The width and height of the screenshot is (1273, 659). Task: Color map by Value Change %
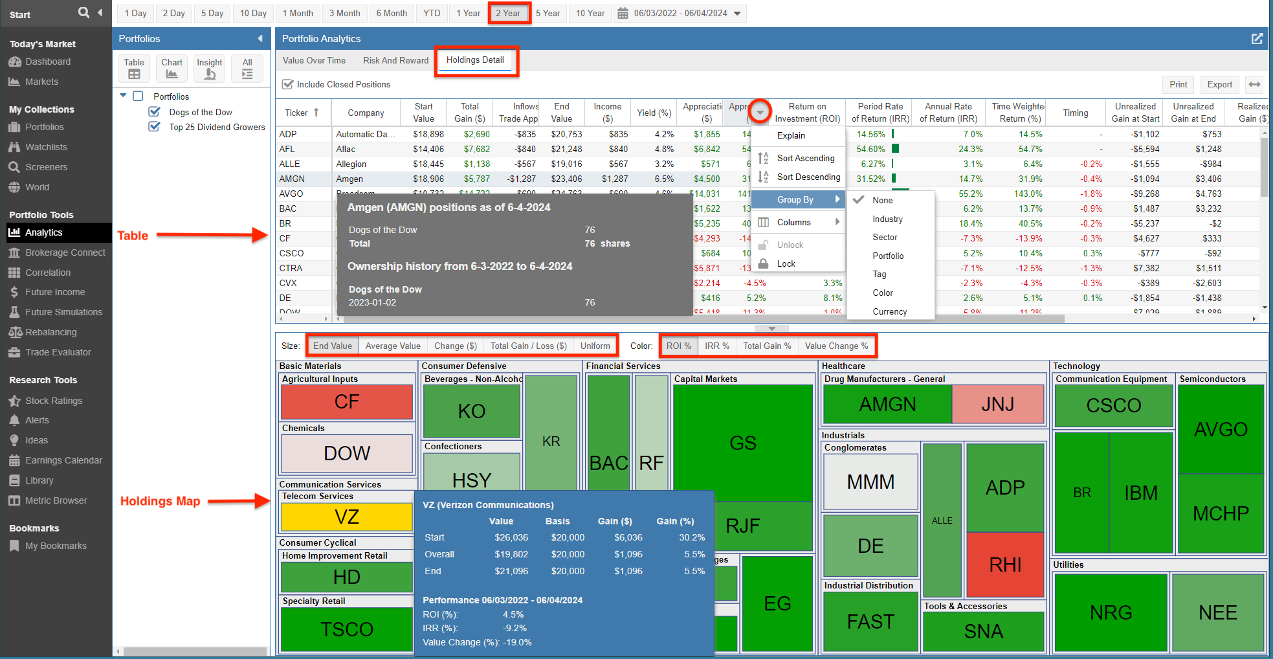[x=836, y=346]
